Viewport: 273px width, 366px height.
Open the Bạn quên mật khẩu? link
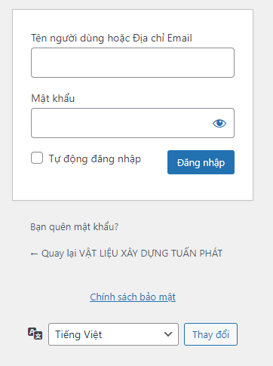[x=75, y=227]
